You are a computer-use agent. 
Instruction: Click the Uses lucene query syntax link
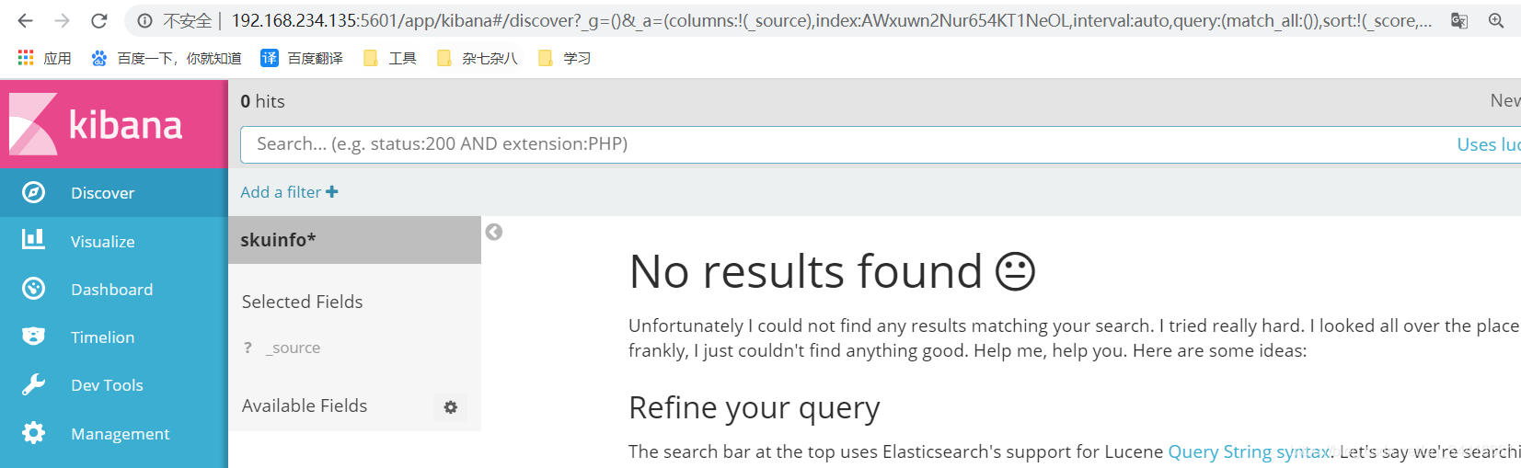(x=1489, y=144)
